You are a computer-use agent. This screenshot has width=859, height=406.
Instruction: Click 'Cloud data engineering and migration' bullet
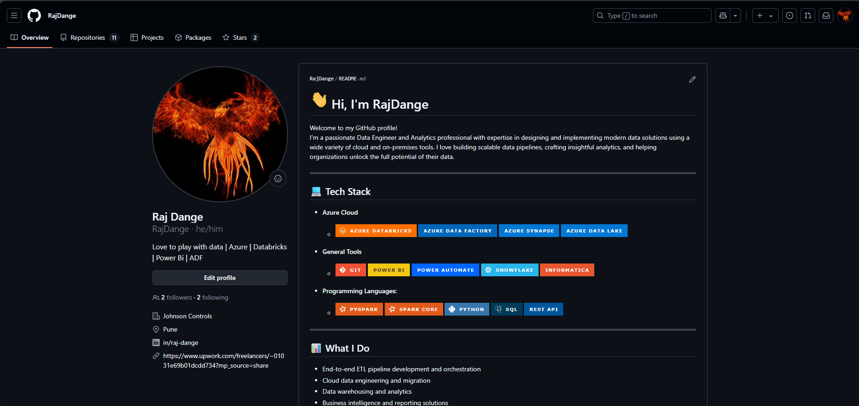[376, 380]
